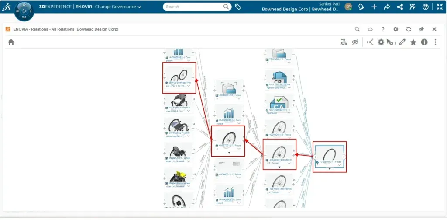Screen dimensions: 447x220
Task: Open the collaboration network icon in top bar
Action: (x=400, y=7)
